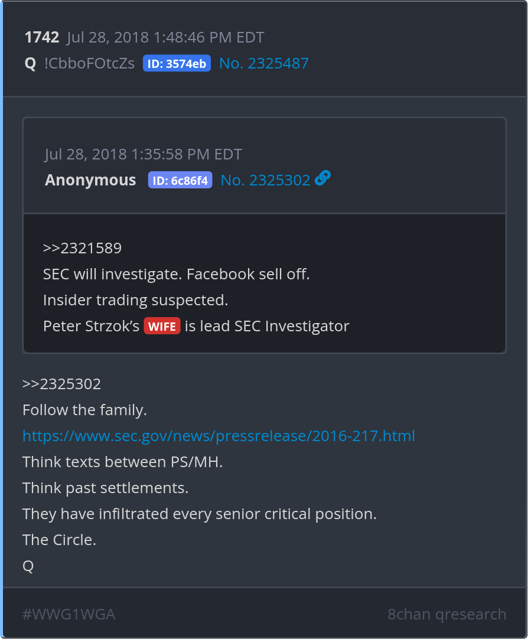Click the blue ID: 3574eb badge

[x=177, y=64]
